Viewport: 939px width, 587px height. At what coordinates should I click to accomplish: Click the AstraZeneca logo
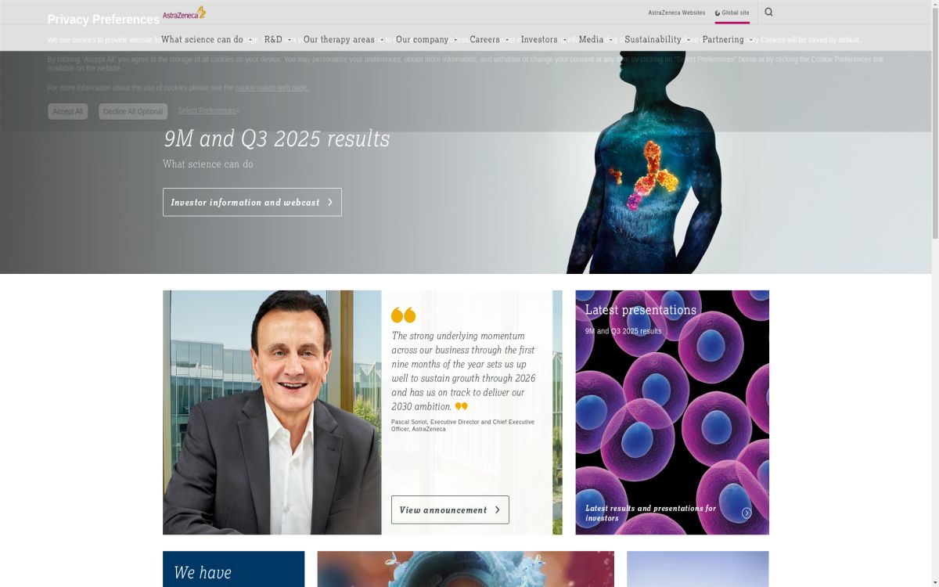(x=182, y=13)
